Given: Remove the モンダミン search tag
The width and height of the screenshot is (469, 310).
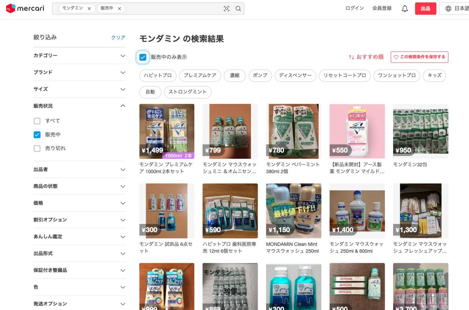Looking at the screenshot, I should 89,9.
